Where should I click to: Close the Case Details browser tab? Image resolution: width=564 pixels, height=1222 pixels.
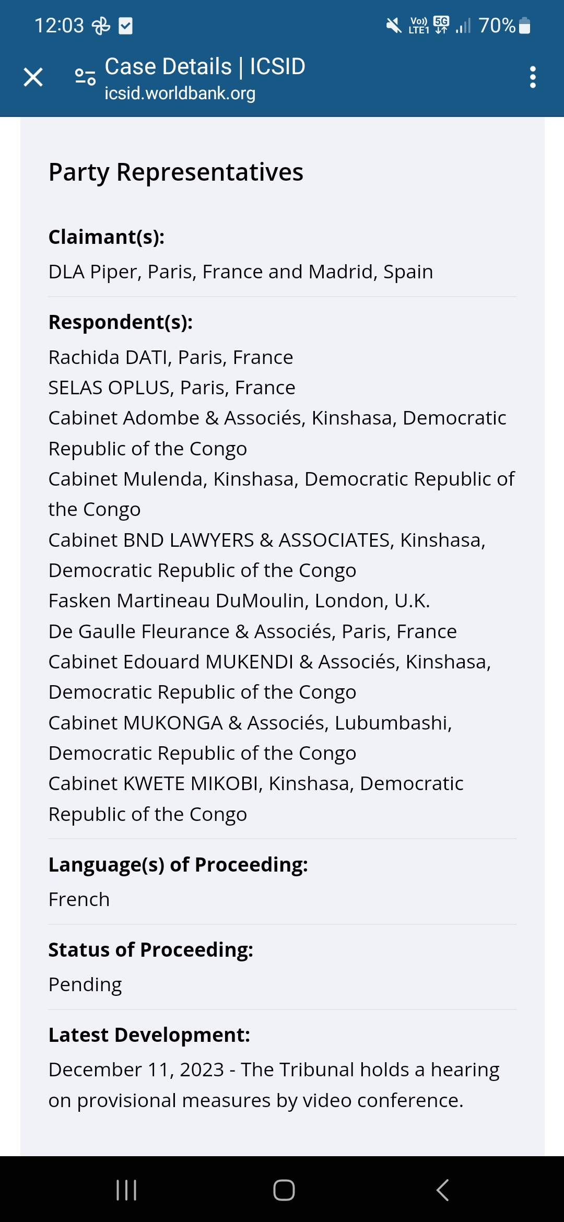click(x=33, y=77)
